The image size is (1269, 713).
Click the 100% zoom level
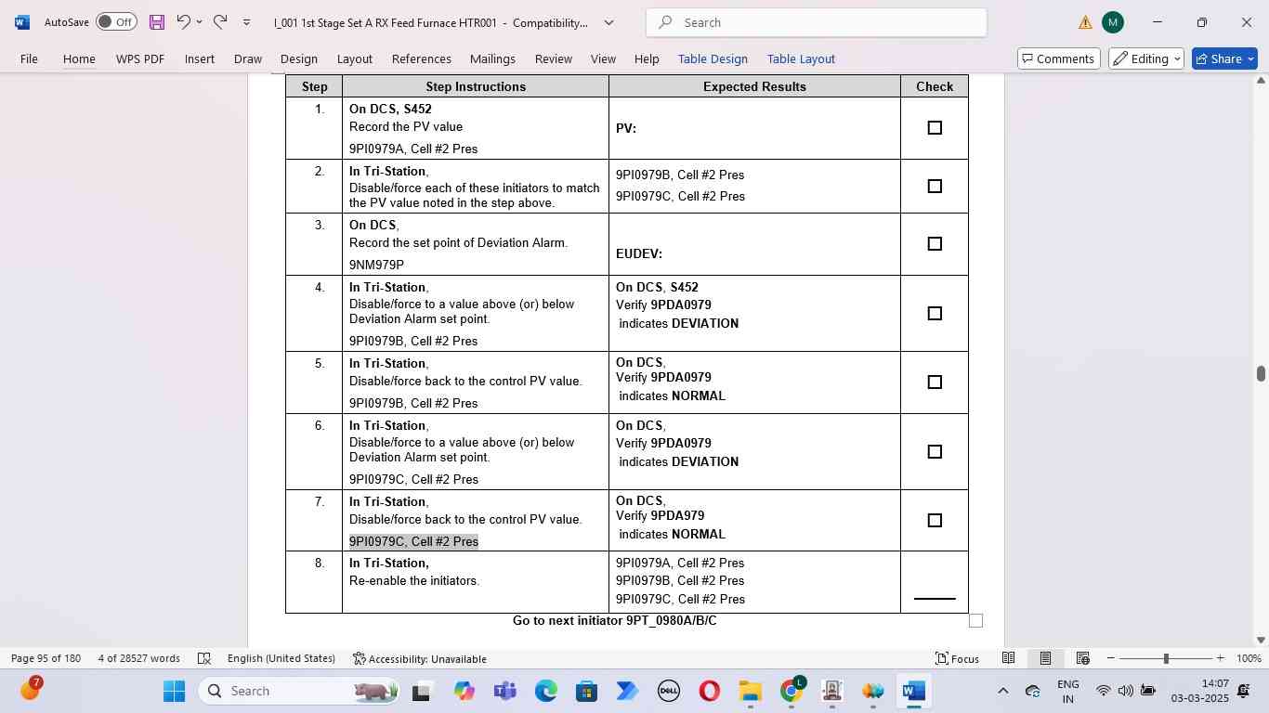point(1249,658)
